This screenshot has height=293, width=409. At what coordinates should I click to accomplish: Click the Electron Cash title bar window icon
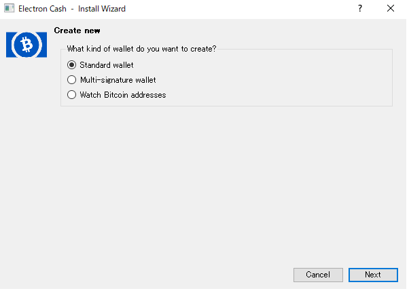[9, 8]
